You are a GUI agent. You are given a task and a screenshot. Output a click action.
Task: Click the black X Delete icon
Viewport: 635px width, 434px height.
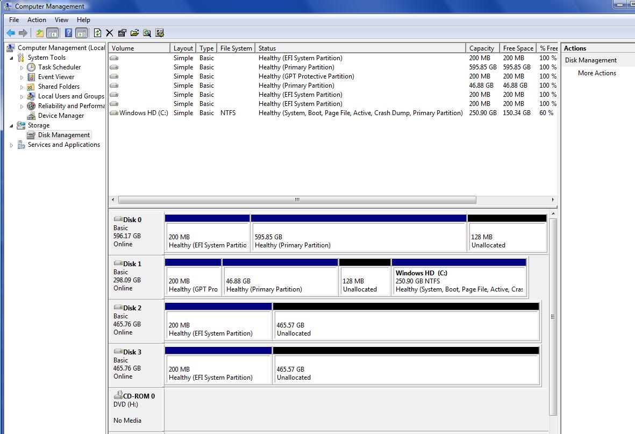coord(110,33)
